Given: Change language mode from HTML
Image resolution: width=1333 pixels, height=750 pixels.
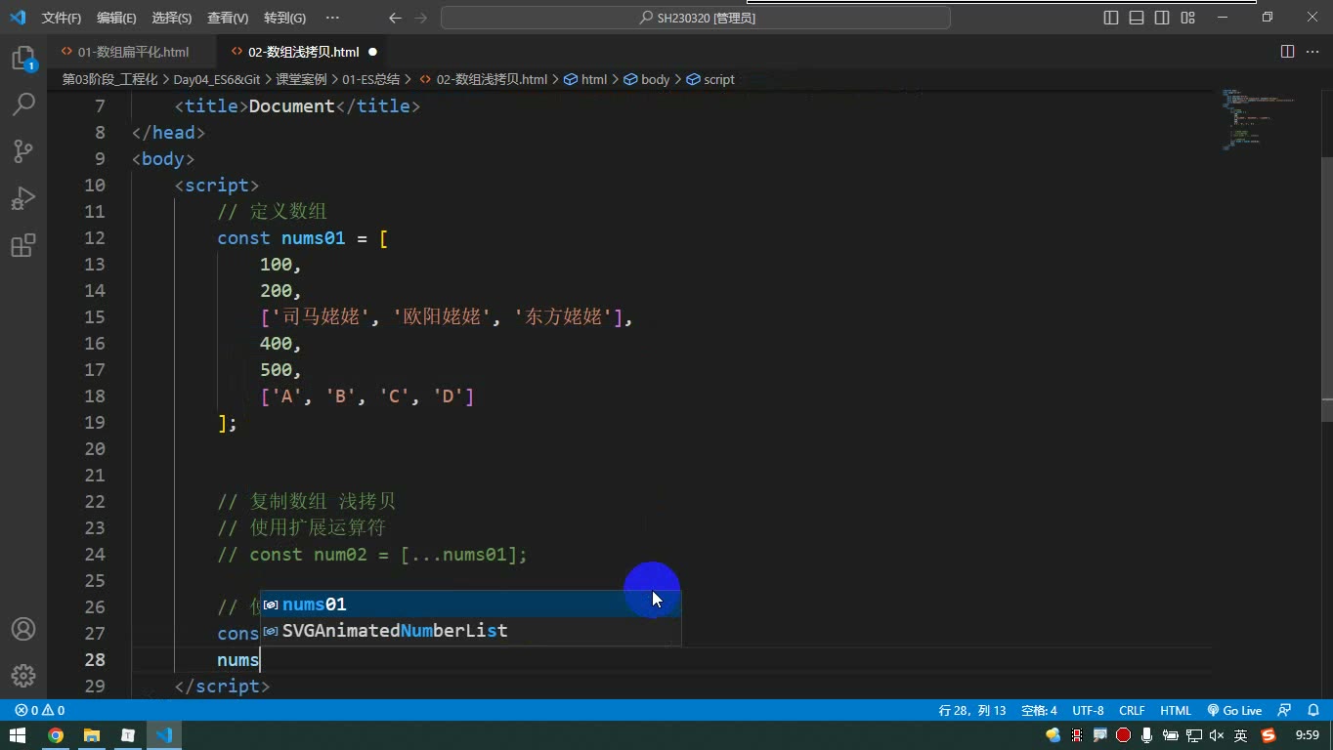Looking at the screenshot, I should (1176, 711).
